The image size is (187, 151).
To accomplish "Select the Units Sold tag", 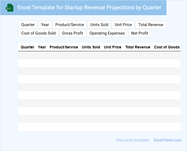I will coord(99,25).
